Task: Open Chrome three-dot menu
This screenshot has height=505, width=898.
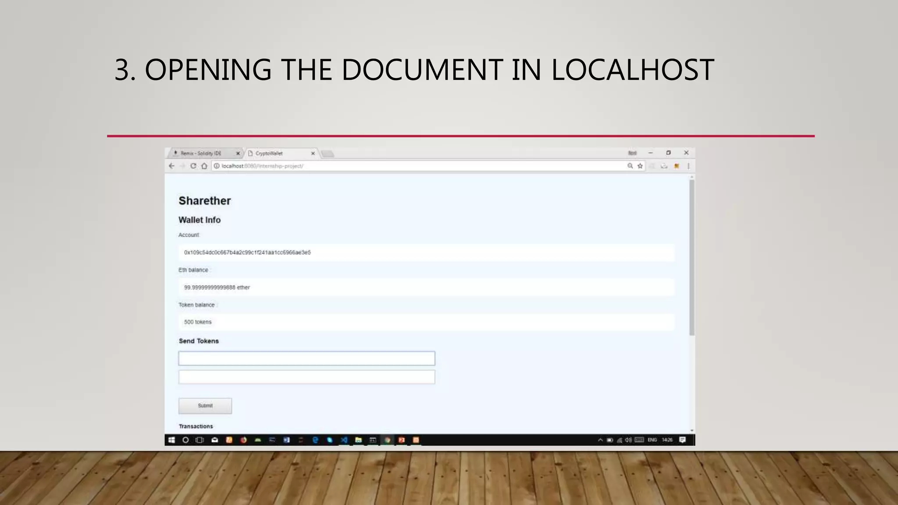Action: (688, 166)
